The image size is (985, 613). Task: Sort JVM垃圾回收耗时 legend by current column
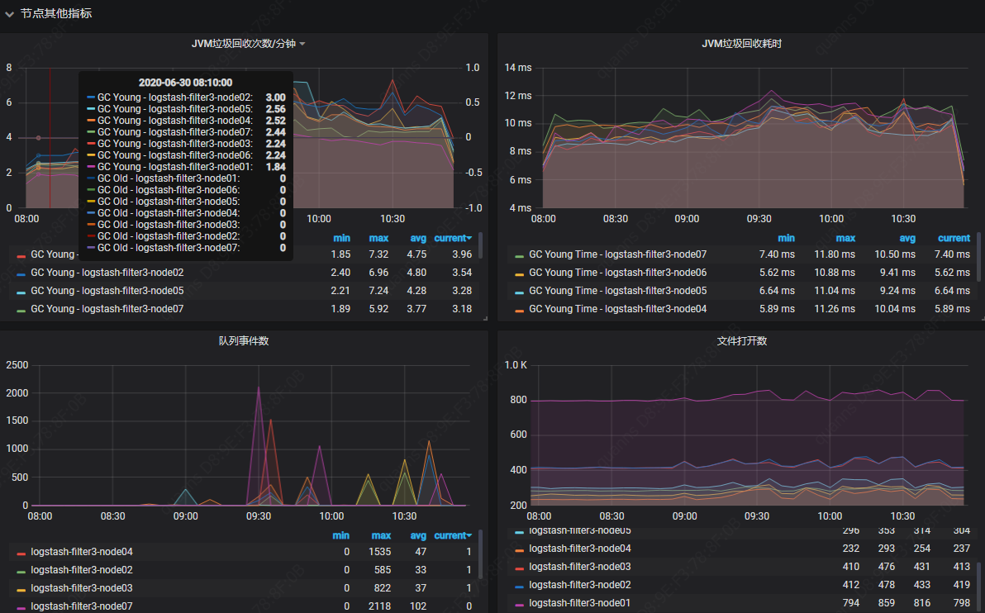(x=954, y=238)
